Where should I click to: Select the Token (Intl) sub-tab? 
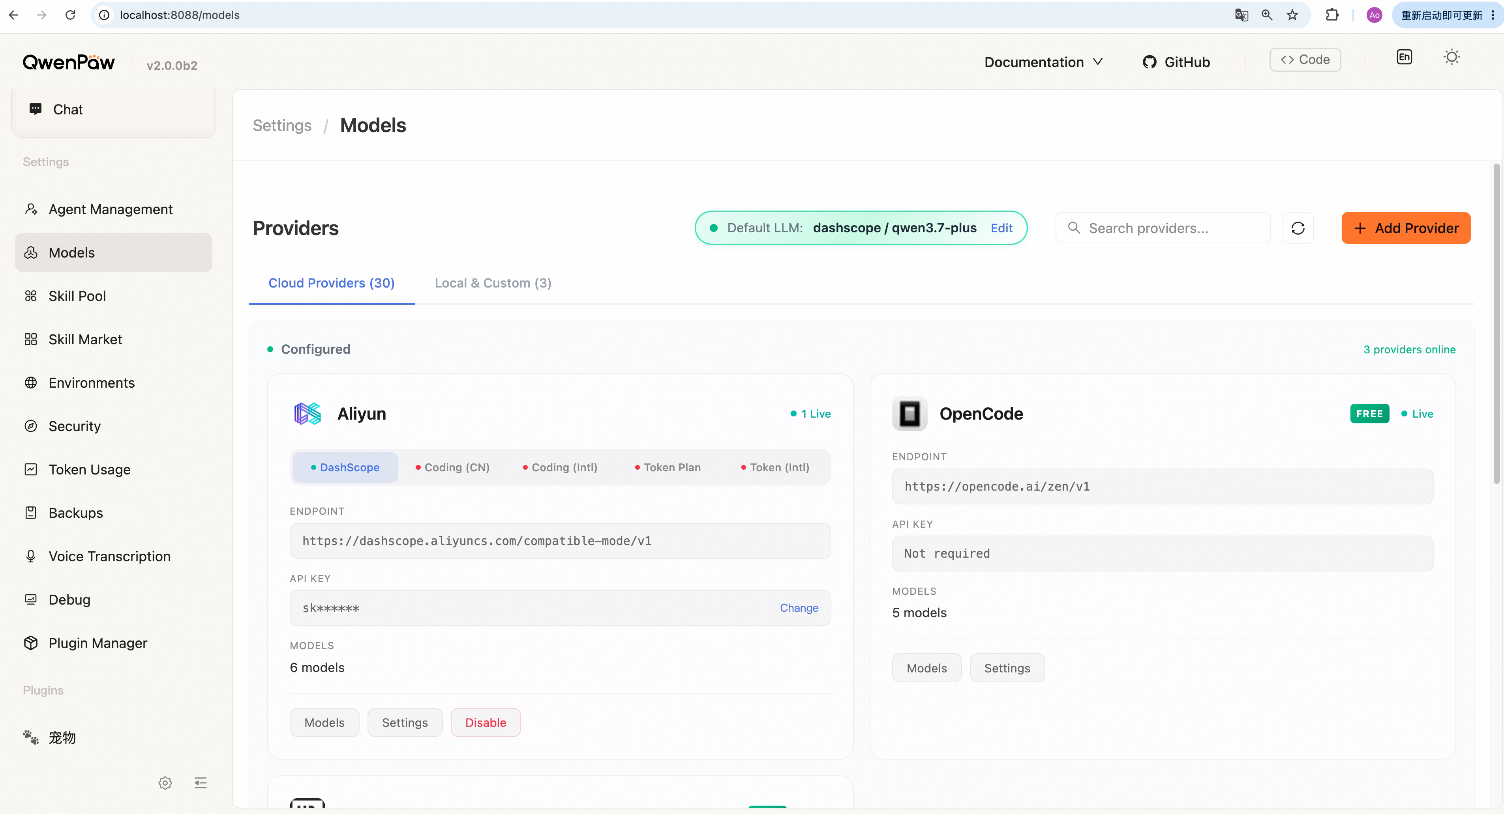[x=775, y=468]
